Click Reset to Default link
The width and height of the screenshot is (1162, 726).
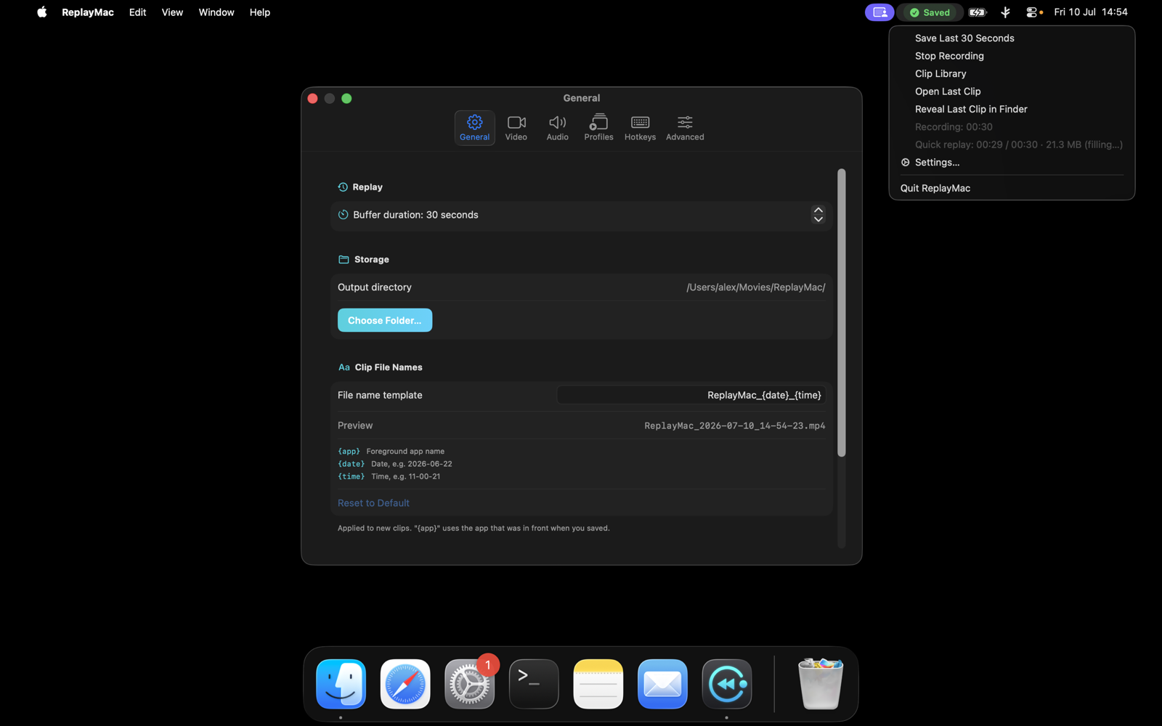click(x=373, y=503)
